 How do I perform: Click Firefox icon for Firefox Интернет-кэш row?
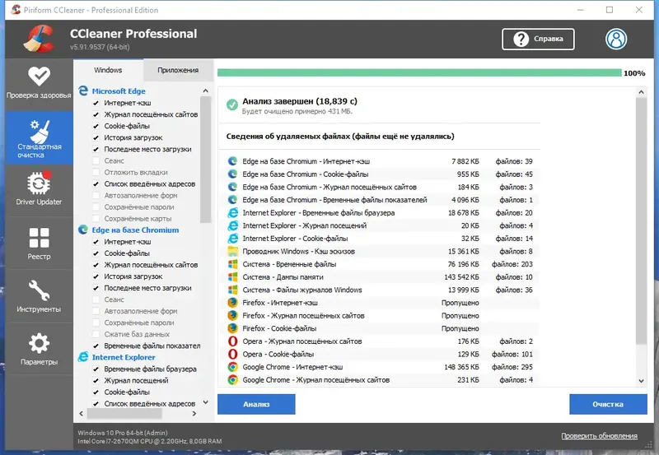232,303
